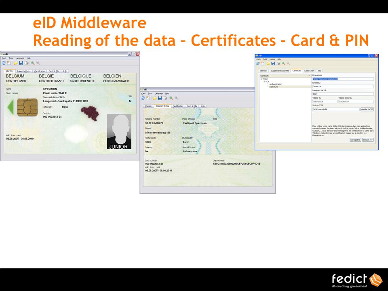
Task: Click the save floppy icon in the Identity Extra window
Action: coord(160,98)
